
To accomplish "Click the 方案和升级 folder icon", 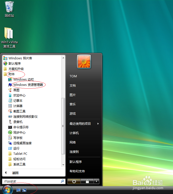I will coord(5,69).
